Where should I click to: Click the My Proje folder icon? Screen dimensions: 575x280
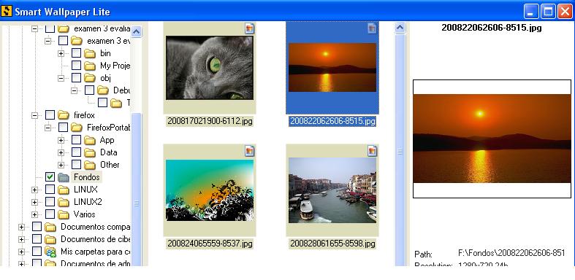90,66
